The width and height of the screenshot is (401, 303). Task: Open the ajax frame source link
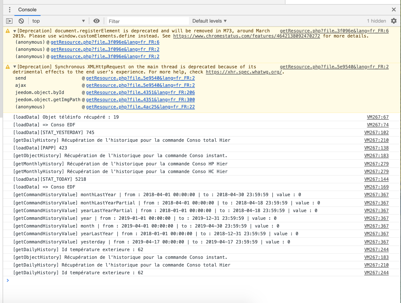tap(140, 85)
